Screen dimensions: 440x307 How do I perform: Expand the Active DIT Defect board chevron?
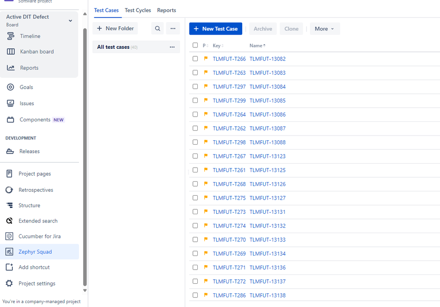click(x=70, y=21)
